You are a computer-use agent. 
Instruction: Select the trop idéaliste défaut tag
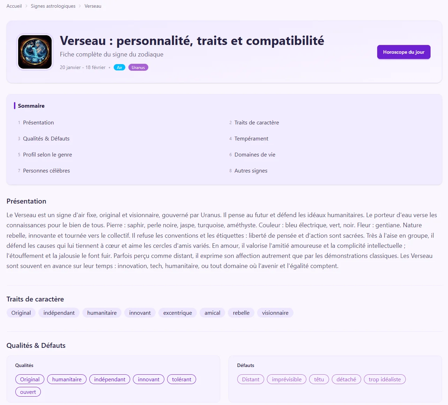click(384, 380)
